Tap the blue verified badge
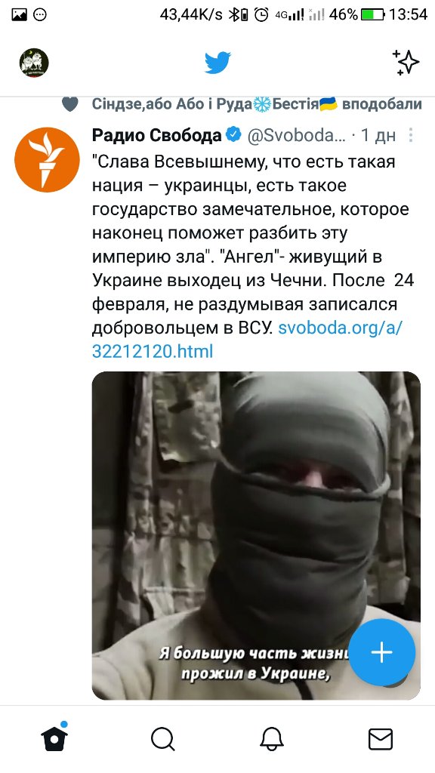This screenshot has height=773, width=435. (233, 134)
